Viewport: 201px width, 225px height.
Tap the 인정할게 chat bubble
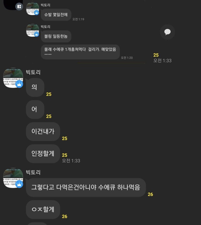[x=43, y=154]
